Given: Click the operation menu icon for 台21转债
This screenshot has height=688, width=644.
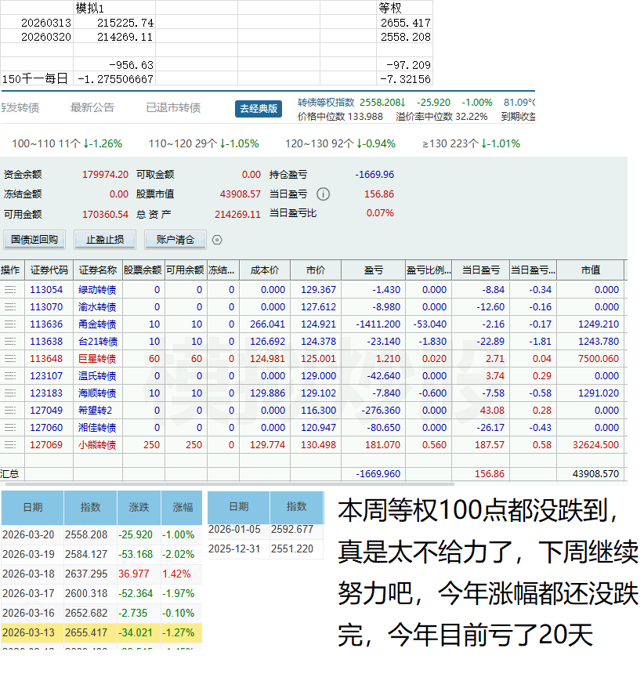Looking at the screenshot, I should (x=10, y=342).
